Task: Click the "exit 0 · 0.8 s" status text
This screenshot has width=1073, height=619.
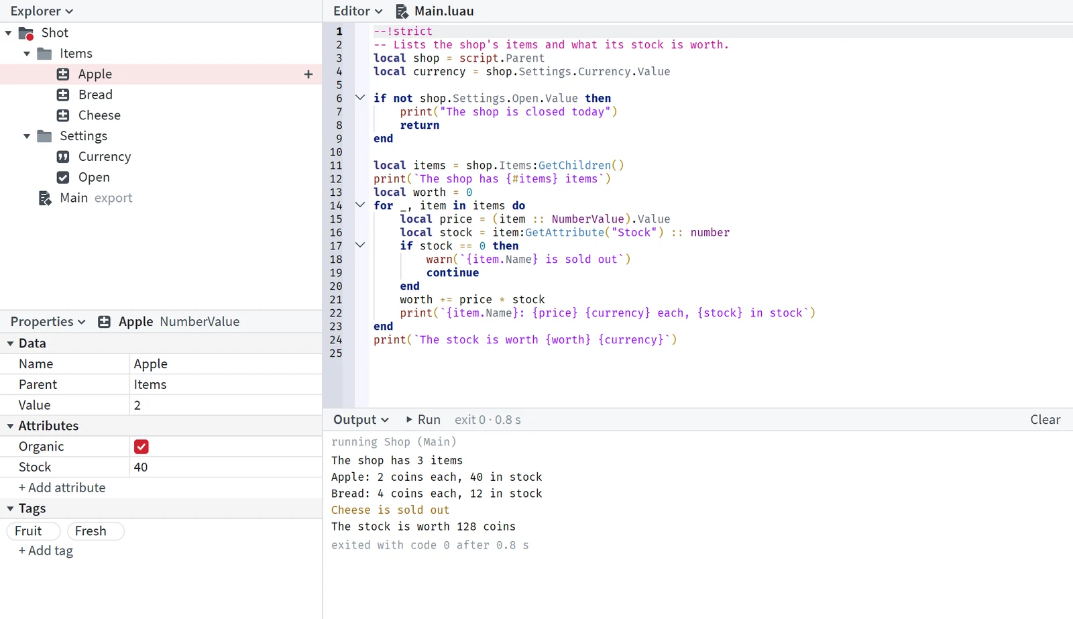Action: [x=488, y=420]
